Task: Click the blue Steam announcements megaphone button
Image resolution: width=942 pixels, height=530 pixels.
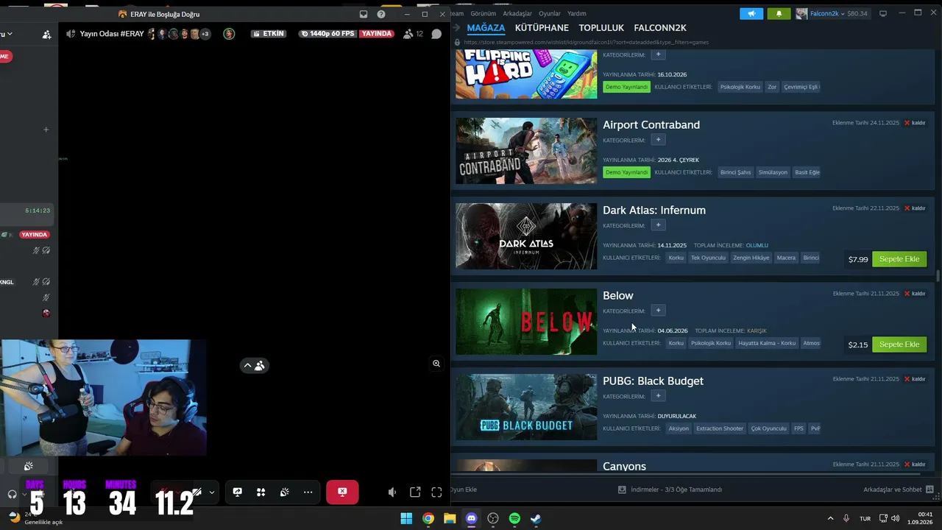Action: (751, 13)
